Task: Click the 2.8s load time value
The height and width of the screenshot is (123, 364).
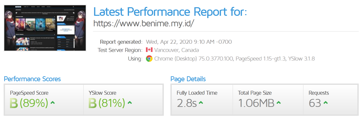Action: [x=187, y=103]
